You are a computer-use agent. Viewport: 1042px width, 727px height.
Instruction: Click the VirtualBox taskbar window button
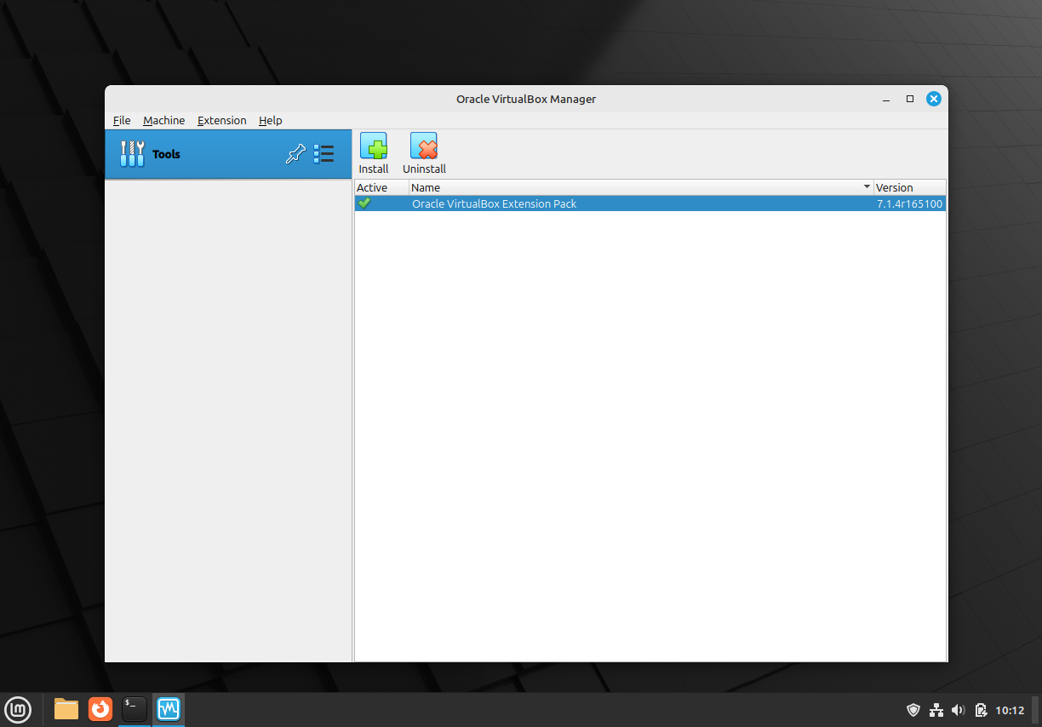tap(169, 709)
